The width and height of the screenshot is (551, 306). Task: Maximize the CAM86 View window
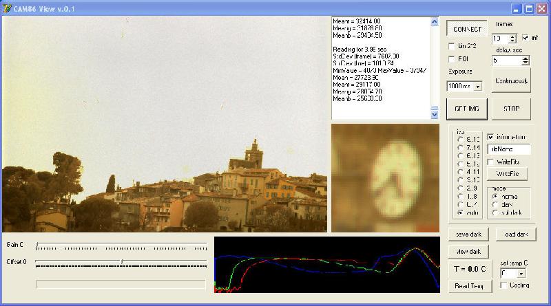coord(529,9)
